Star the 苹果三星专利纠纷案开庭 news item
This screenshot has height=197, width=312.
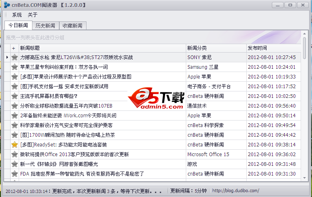[x=15, y=67]
